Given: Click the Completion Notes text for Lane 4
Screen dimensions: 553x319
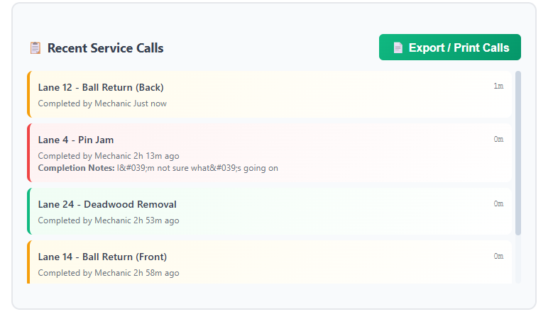Looking at the screenshot, I should coord(158,168).
